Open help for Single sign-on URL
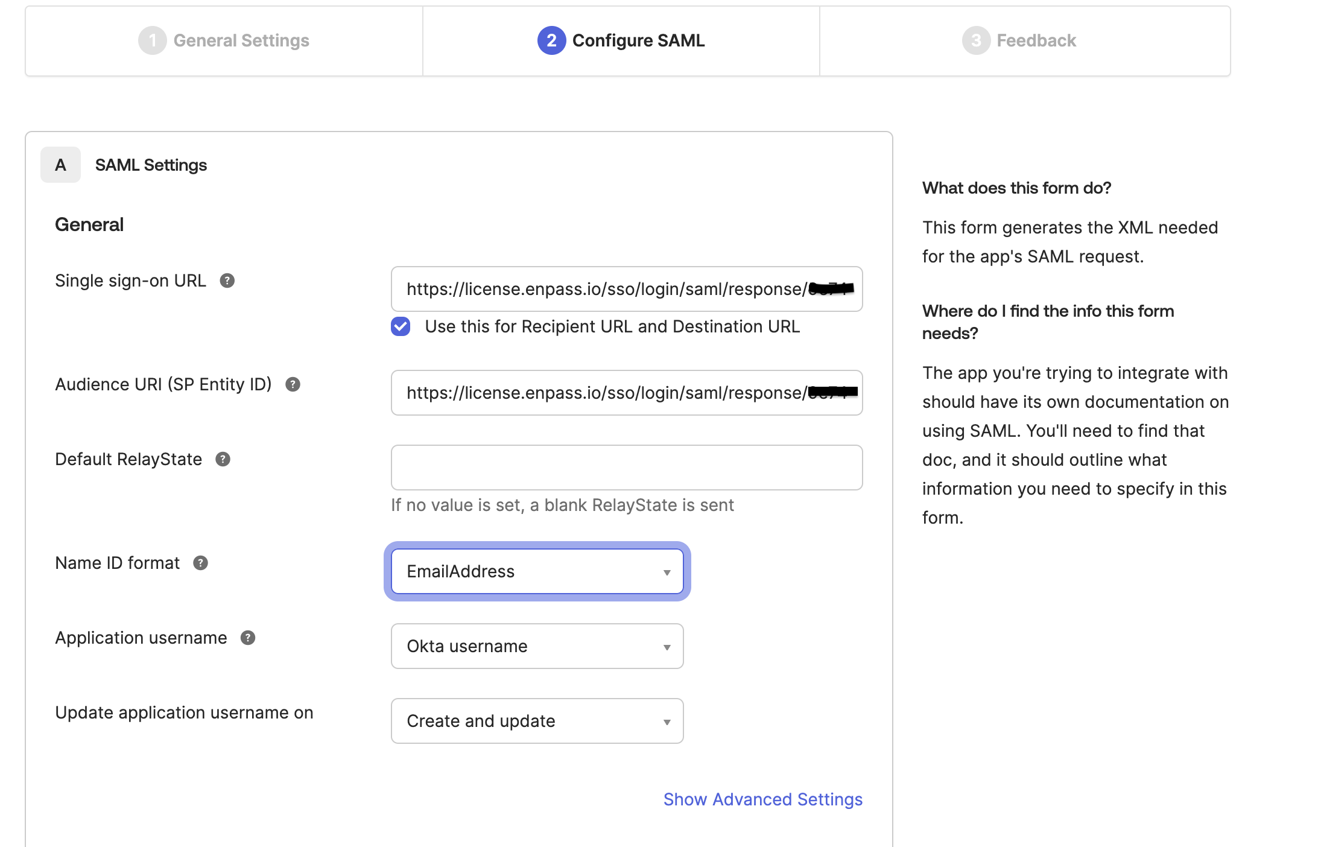Viewport: 1321px width, 847px height. point(227,280)
